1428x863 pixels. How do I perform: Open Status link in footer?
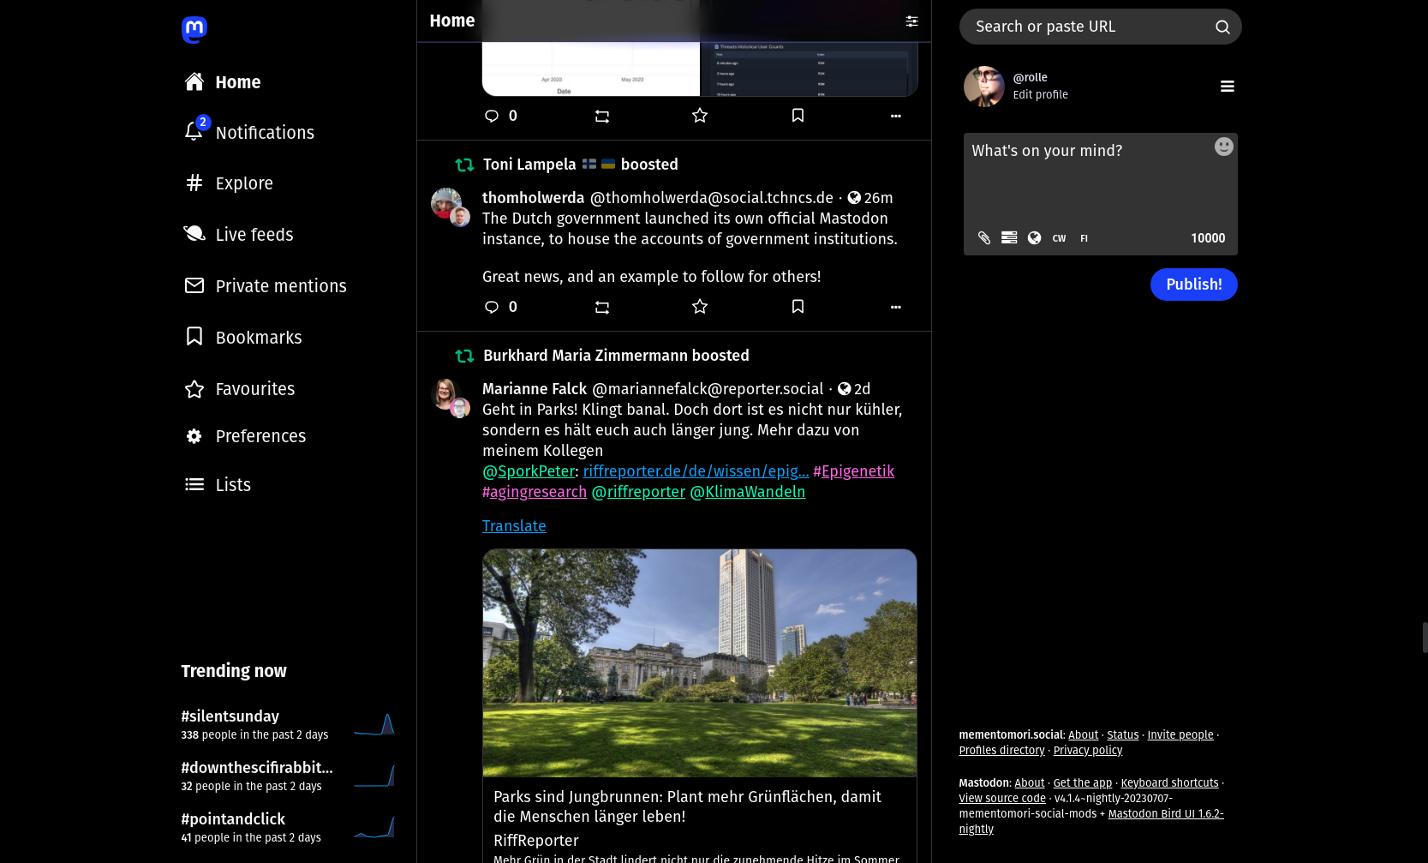tap(1122, 735)
